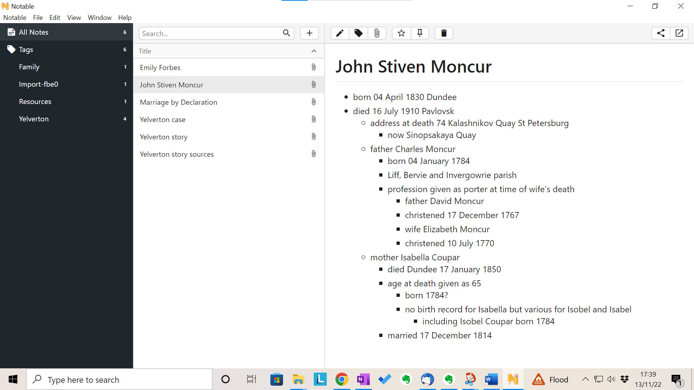Click the attachments paperclip toolbar icon

pos(377,33)
